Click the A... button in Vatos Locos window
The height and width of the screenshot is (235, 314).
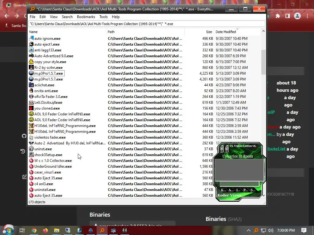(x=231, y=190)
